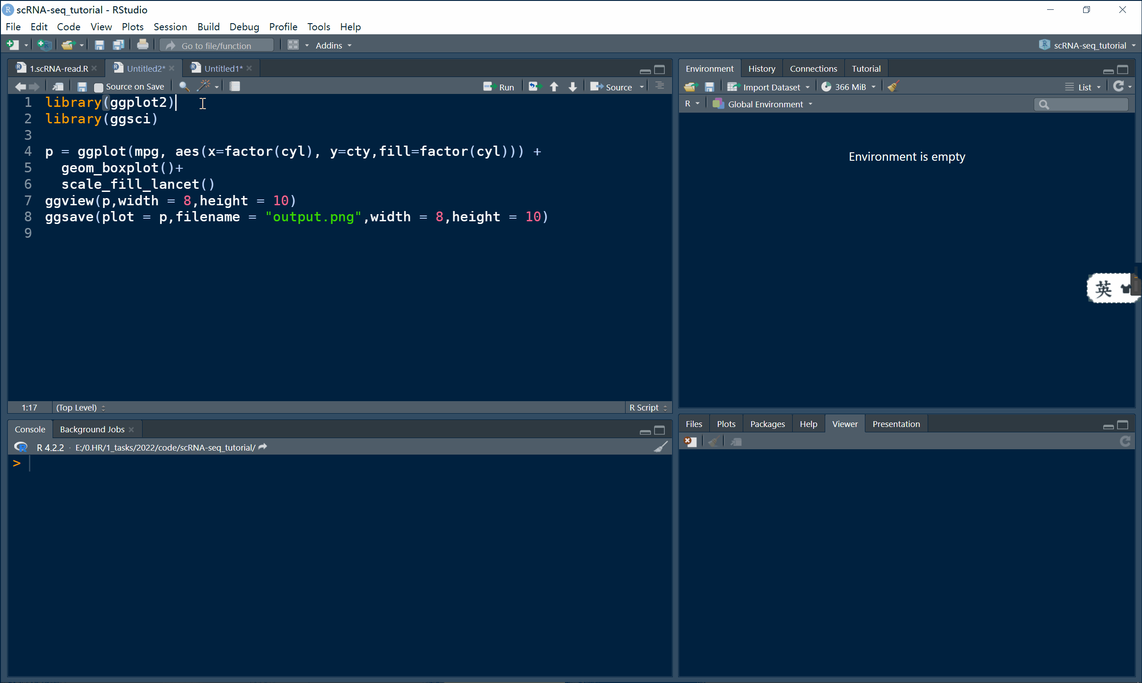1142x683 pixels.
Task: Click the Find/Replace magnifier icon in editor
Action: click(184, 86)
